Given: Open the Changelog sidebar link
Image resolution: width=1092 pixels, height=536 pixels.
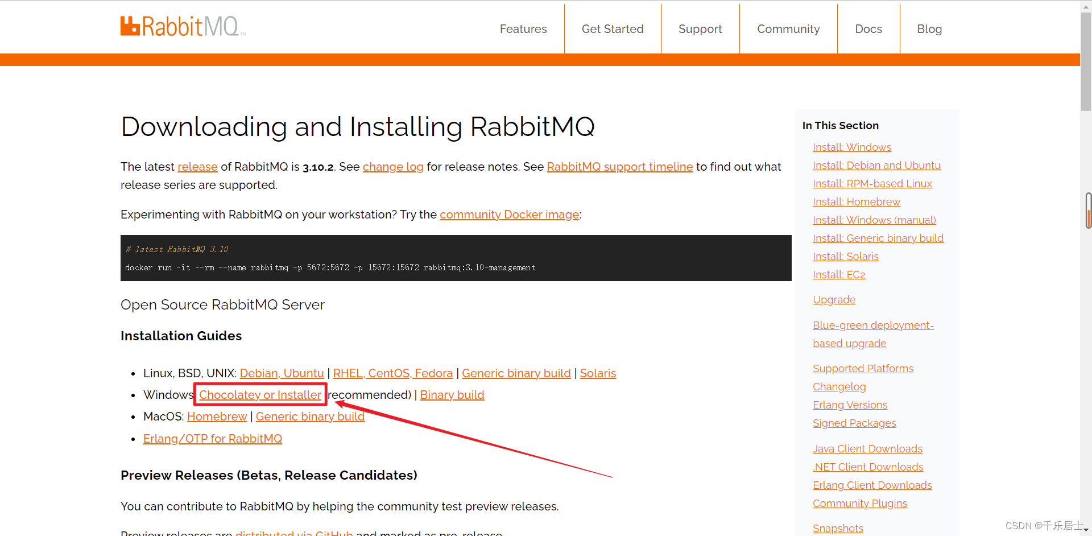Looking at the screenshot, I should [x=839, y=387].
